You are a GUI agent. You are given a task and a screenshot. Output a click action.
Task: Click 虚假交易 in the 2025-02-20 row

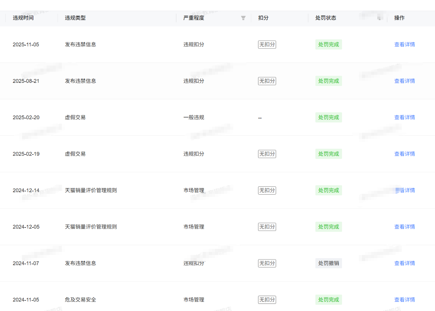75,117
